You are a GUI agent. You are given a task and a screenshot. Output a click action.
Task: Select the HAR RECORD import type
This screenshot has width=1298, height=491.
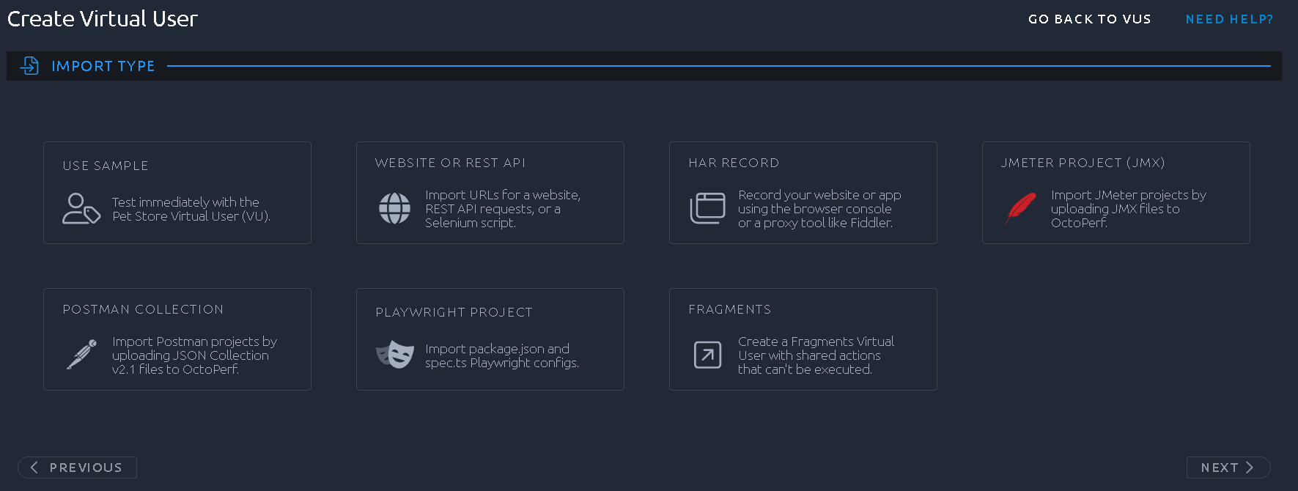[x=803, y=193]
